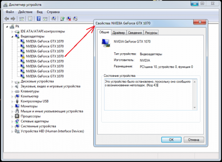This screenshot has height=162, width=222.
Task: Click the Update driver software icon
Action: click(62, 19)
